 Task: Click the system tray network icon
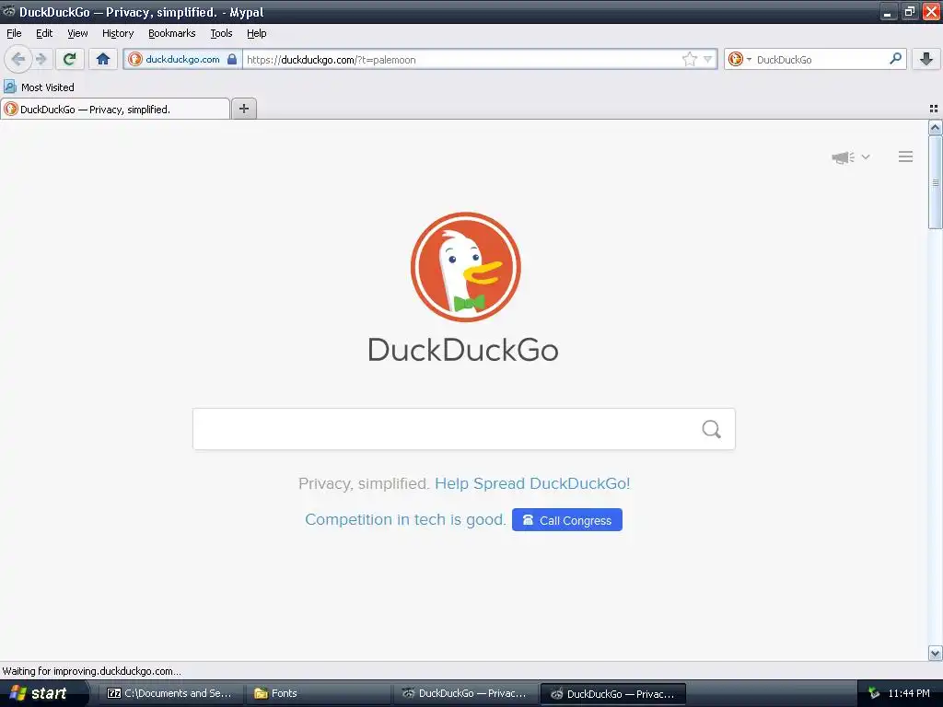(874, 693)
